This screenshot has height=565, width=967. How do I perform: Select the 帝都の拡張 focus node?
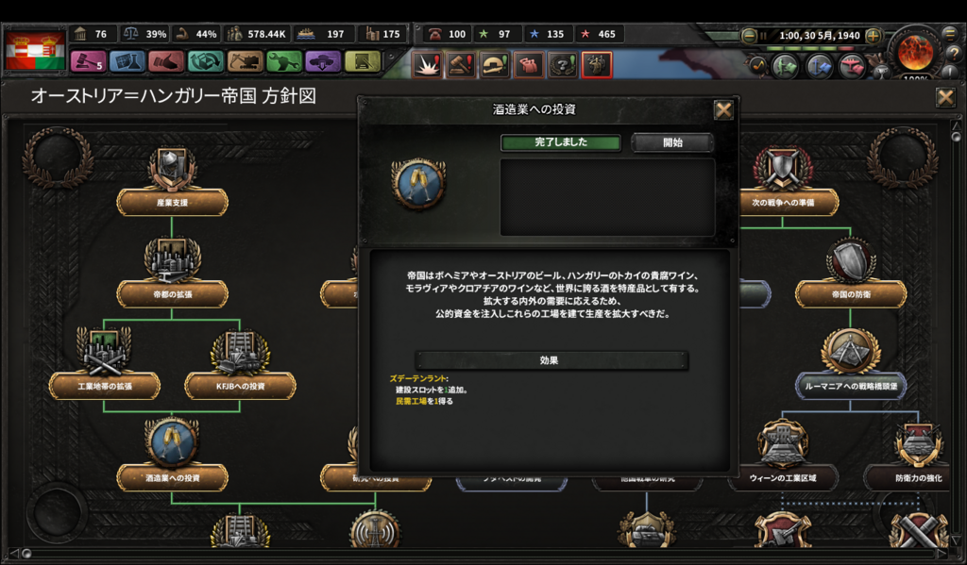point(172,294)
